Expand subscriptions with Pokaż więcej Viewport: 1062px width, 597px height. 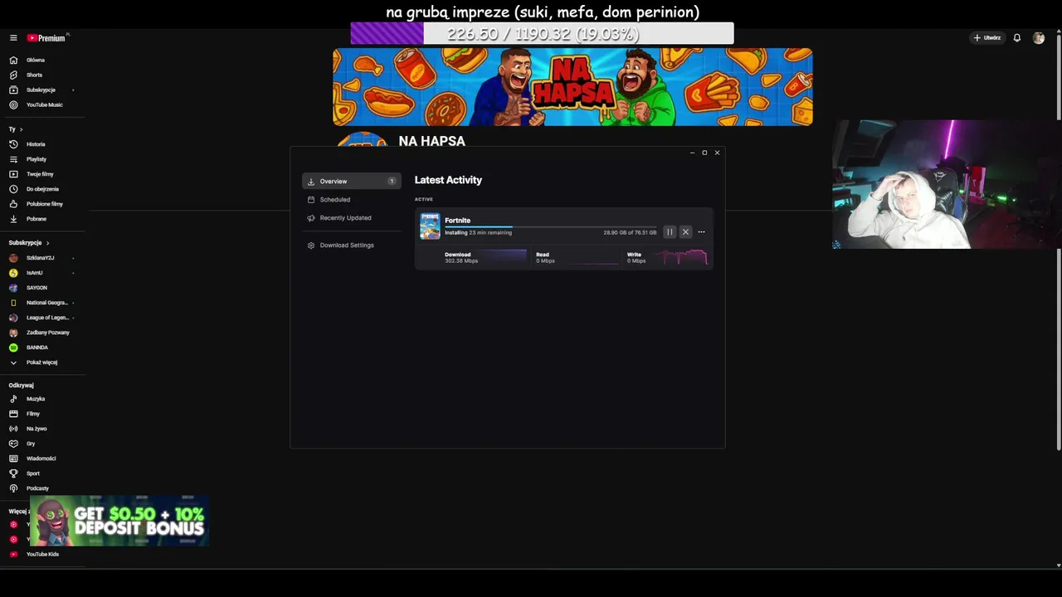pyautogui.click(x=43, y=362)
